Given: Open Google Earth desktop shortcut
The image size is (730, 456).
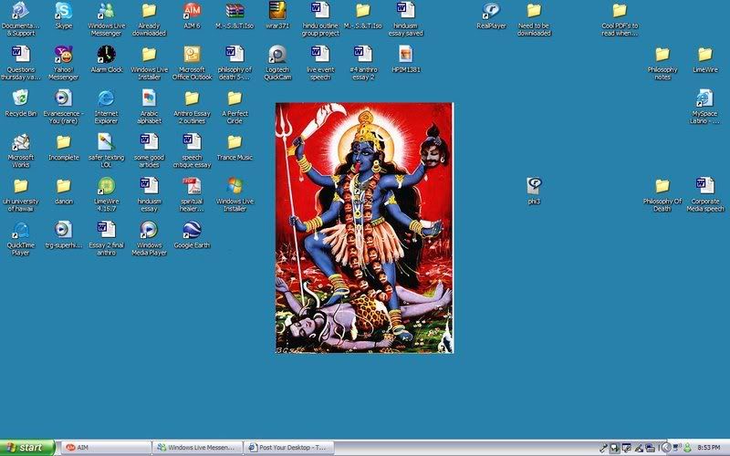Looking at the screenshot, I should [x=192, y=230].
